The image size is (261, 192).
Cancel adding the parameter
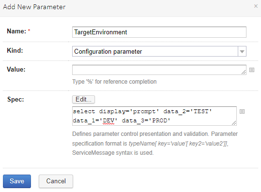[x=56, y=181]
